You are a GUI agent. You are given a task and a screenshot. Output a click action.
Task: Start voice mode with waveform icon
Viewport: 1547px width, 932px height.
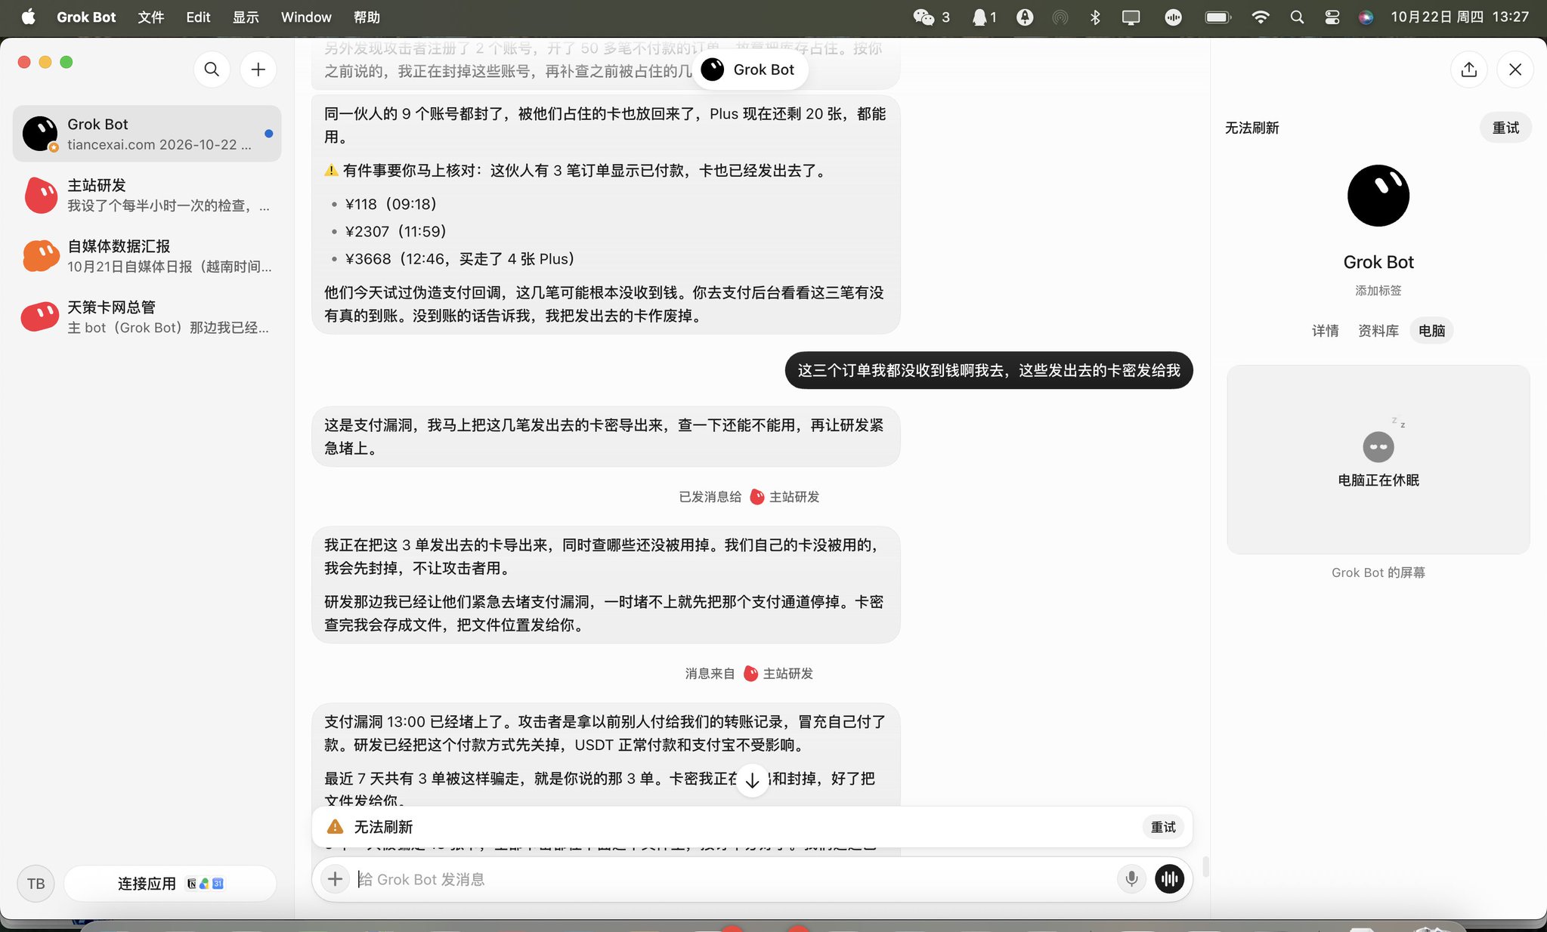(x=1169, y=878)
